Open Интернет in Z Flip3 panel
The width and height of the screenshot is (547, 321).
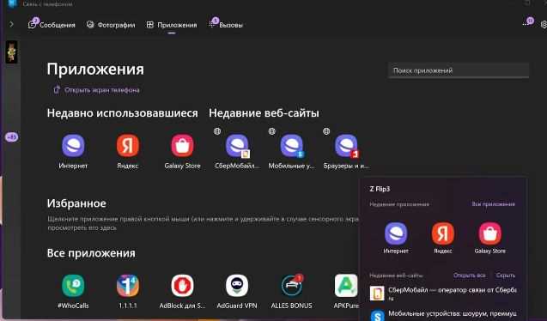396,238
